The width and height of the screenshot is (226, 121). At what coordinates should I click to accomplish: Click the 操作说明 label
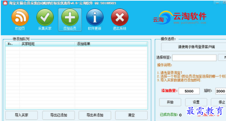coord(164,65)
